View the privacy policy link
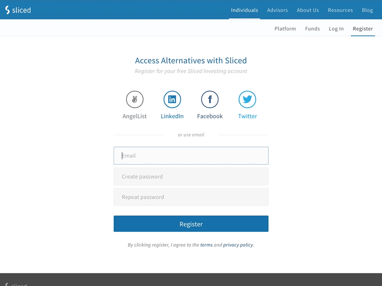382x286 pixels. pos(239,245)
